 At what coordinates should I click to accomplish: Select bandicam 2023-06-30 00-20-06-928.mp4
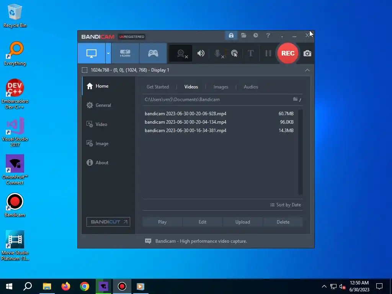(x=186, y=114)
